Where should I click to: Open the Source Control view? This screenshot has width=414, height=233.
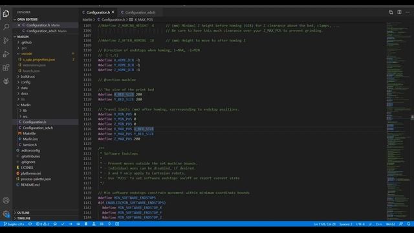pyautogui.click(x=6, y=40)
